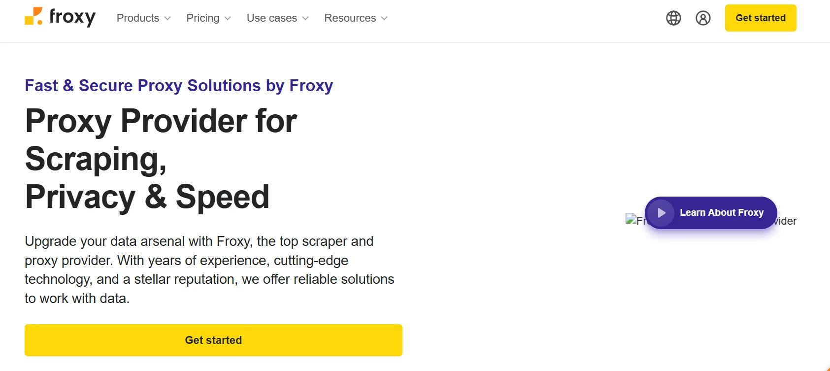Click the Learn About Froxy label
The width and height of the screenshot is (830, 371).
[722, 213]
